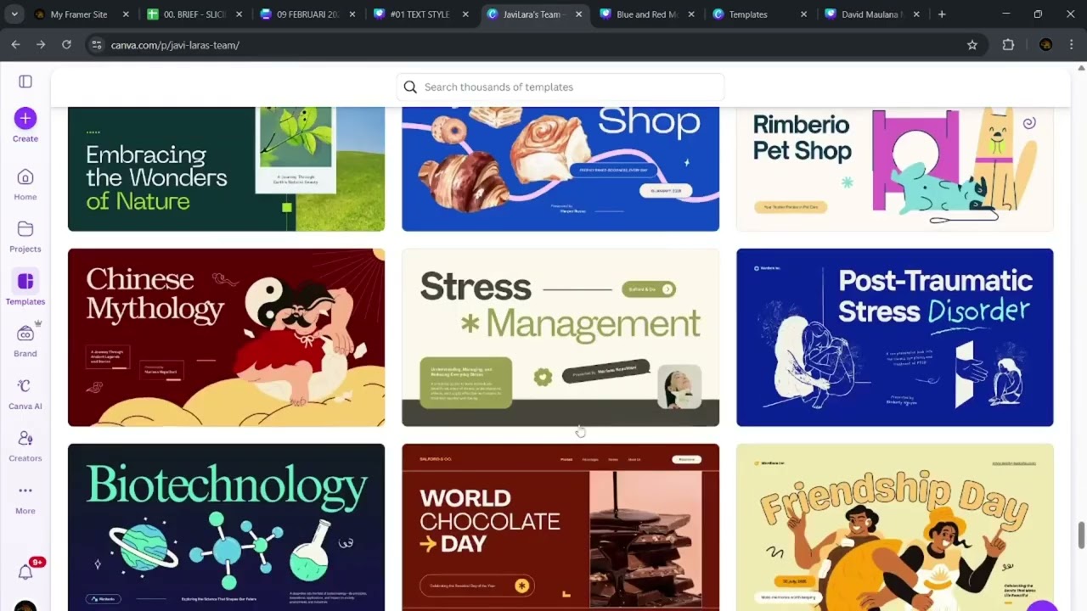Open Creators section in sidebar
Screen dimensions: 1087x611
tap(25, 445)
